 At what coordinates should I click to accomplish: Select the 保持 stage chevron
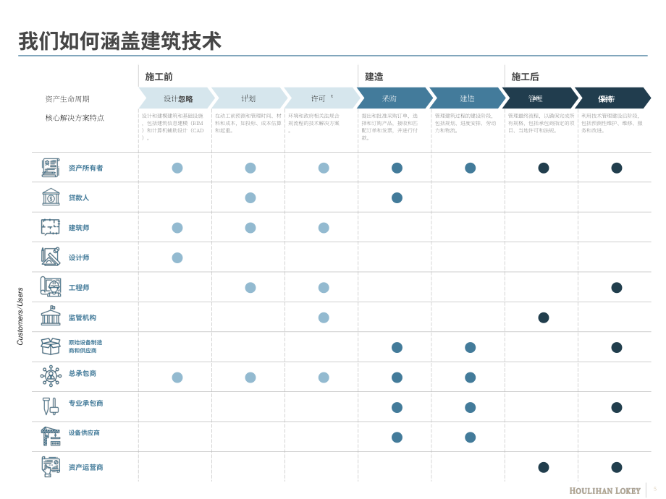613,98
